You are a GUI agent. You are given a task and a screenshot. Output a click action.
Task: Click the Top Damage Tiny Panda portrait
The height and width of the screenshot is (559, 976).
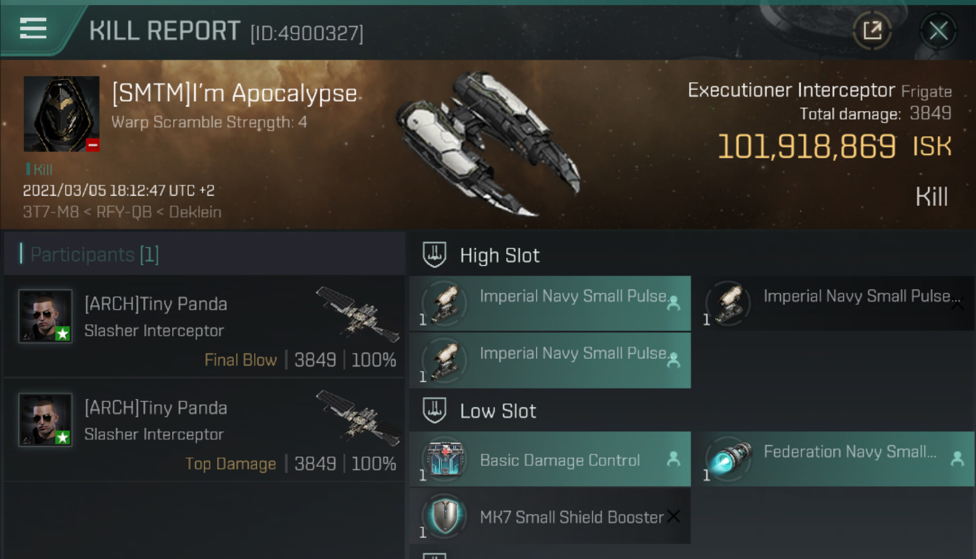(45, 420)
